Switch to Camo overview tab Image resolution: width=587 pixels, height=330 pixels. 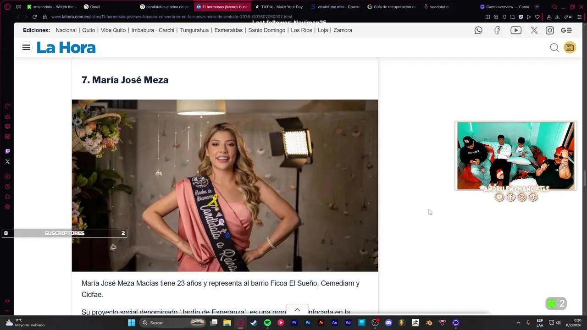point(504,7)
